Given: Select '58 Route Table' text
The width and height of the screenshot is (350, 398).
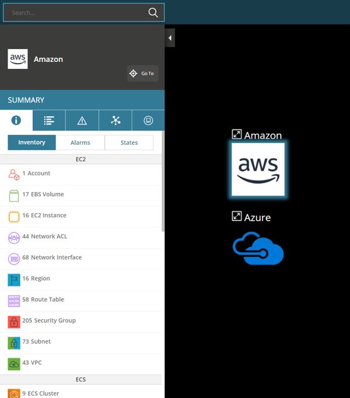Looking at the screenshot, I should click(x=43, y=299).
